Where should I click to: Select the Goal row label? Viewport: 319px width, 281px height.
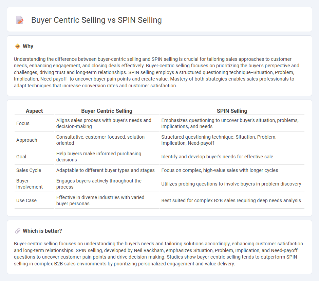point(21,157)
